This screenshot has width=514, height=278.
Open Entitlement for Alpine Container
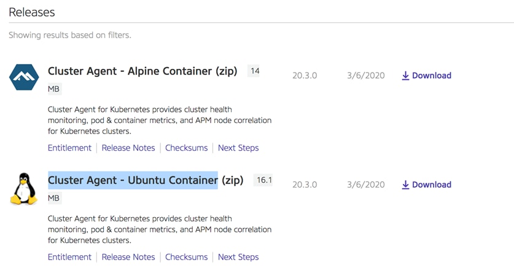[x=69, y=148]
